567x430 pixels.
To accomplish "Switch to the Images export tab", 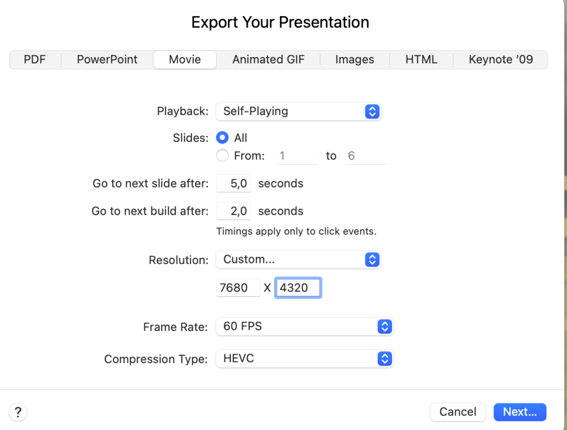I will pos(354,59).
